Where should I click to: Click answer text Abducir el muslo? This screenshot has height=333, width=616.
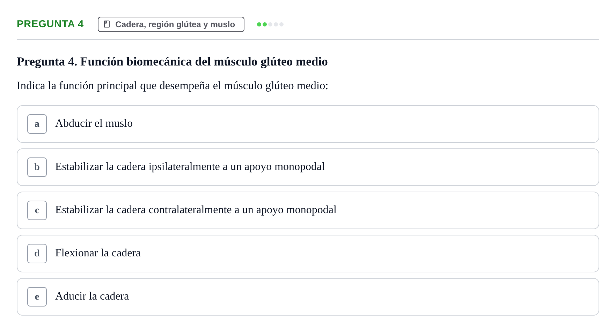[x=94, y=123]
